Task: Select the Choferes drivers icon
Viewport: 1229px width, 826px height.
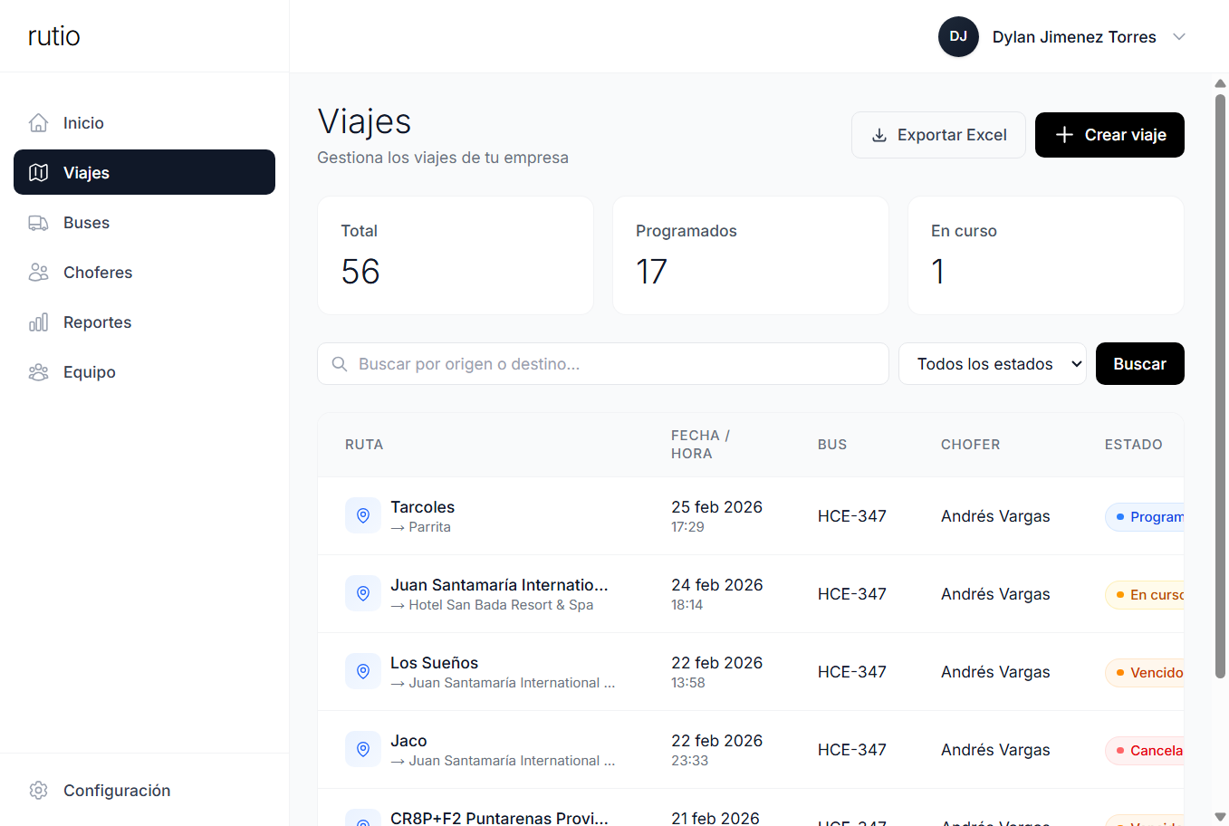Action: coord(38,272)
